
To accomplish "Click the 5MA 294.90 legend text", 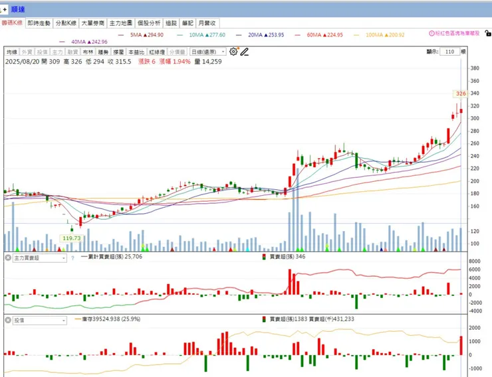I will pyautogui.click(x=147, y=35).
